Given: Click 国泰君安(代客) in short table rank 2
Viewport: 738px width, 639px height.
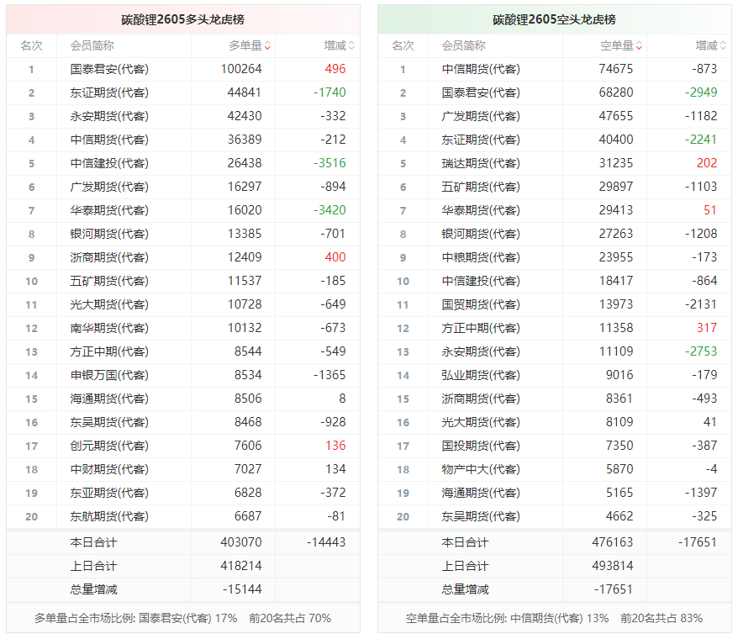Looking at the screenshot, I should tap(481, 92).
